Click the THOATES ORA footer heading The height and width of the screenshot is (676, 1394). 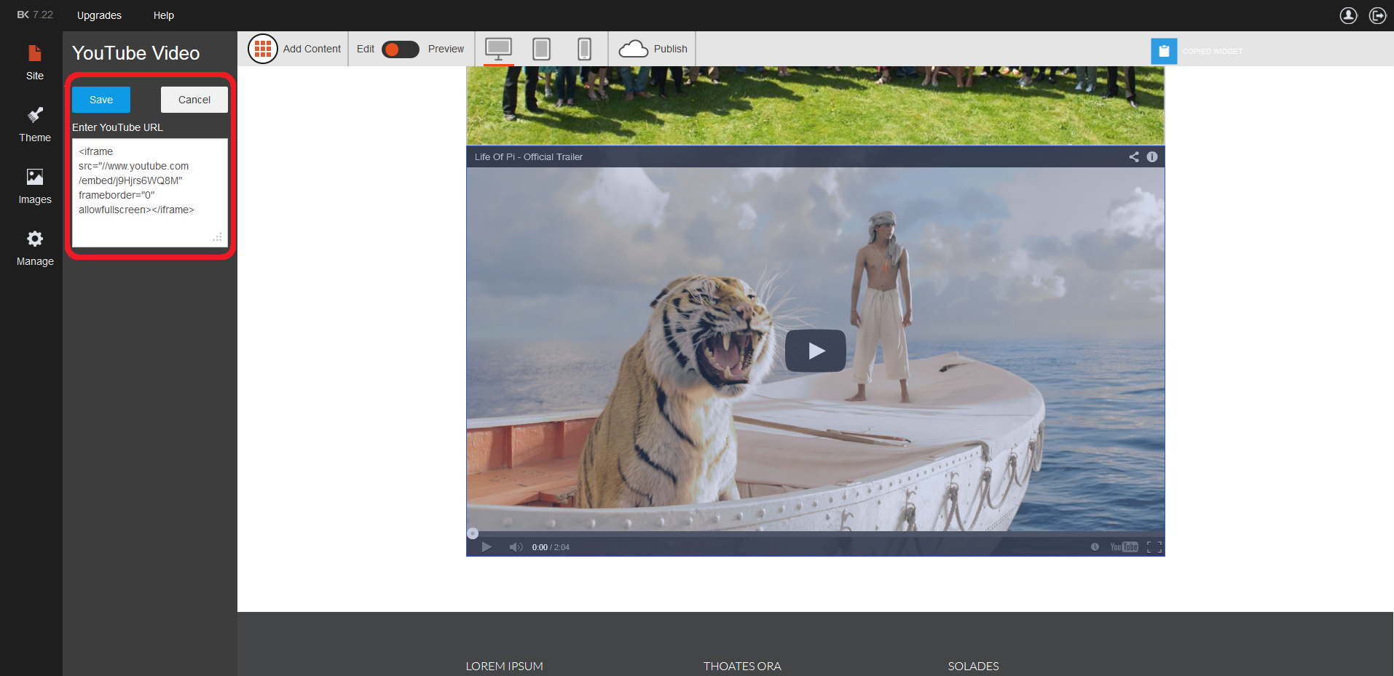click(x=742, y=666)
